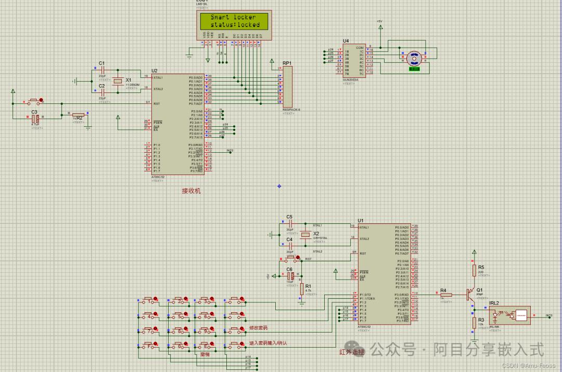Screen dimensions: 562x372
Task: Click the blue origin marker on the sheet
Action: (279, 186)
